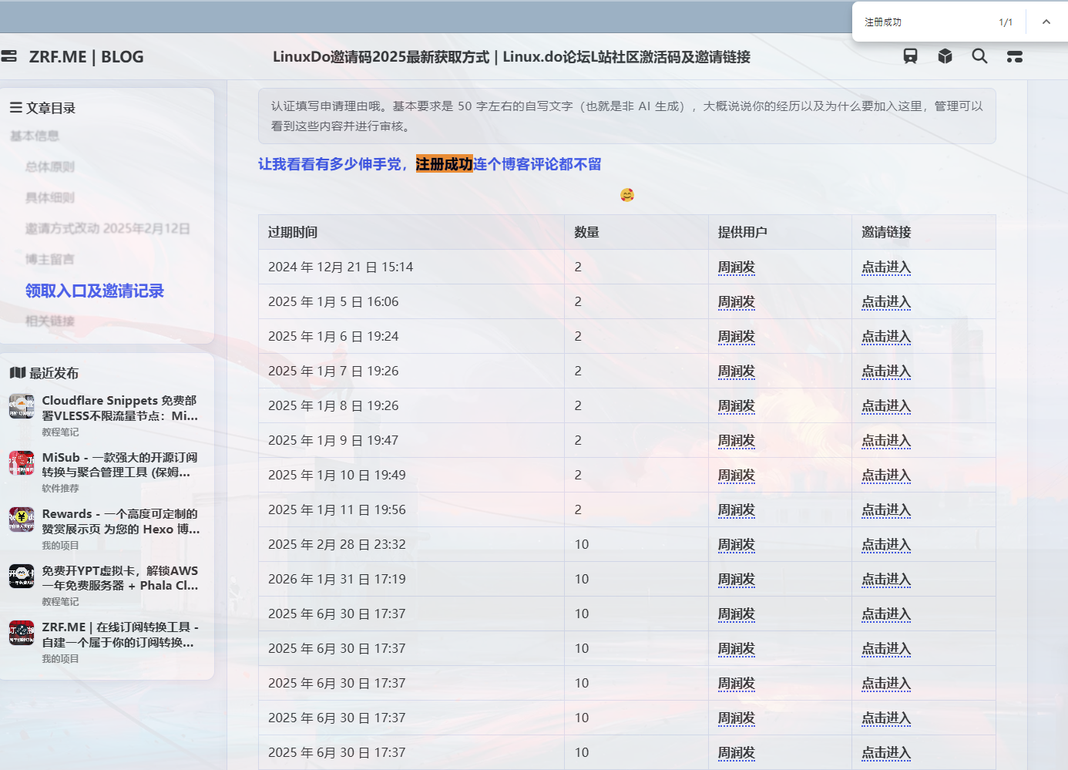Click the smiley emoji above the table
The width and height of the screenshot is (1068, 770).
tap(627, 195)
